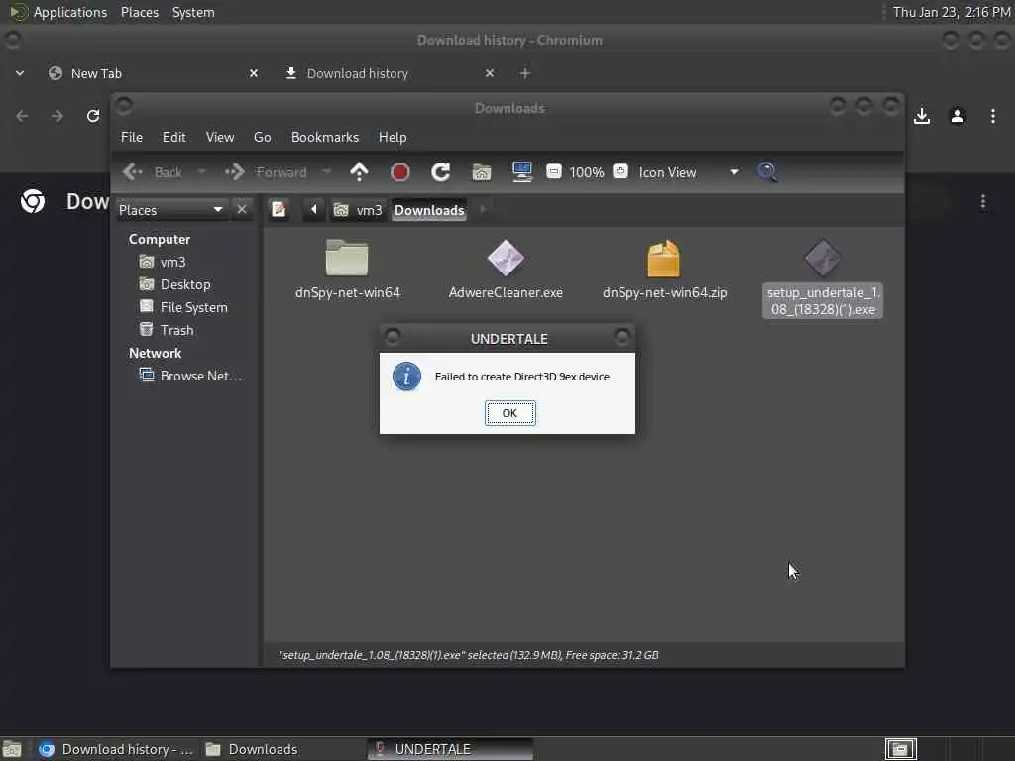Click Chromium's back navigation arrow
Image resolution: width=1015 pixels, height=761 pixels.
[x=22, y=116]
